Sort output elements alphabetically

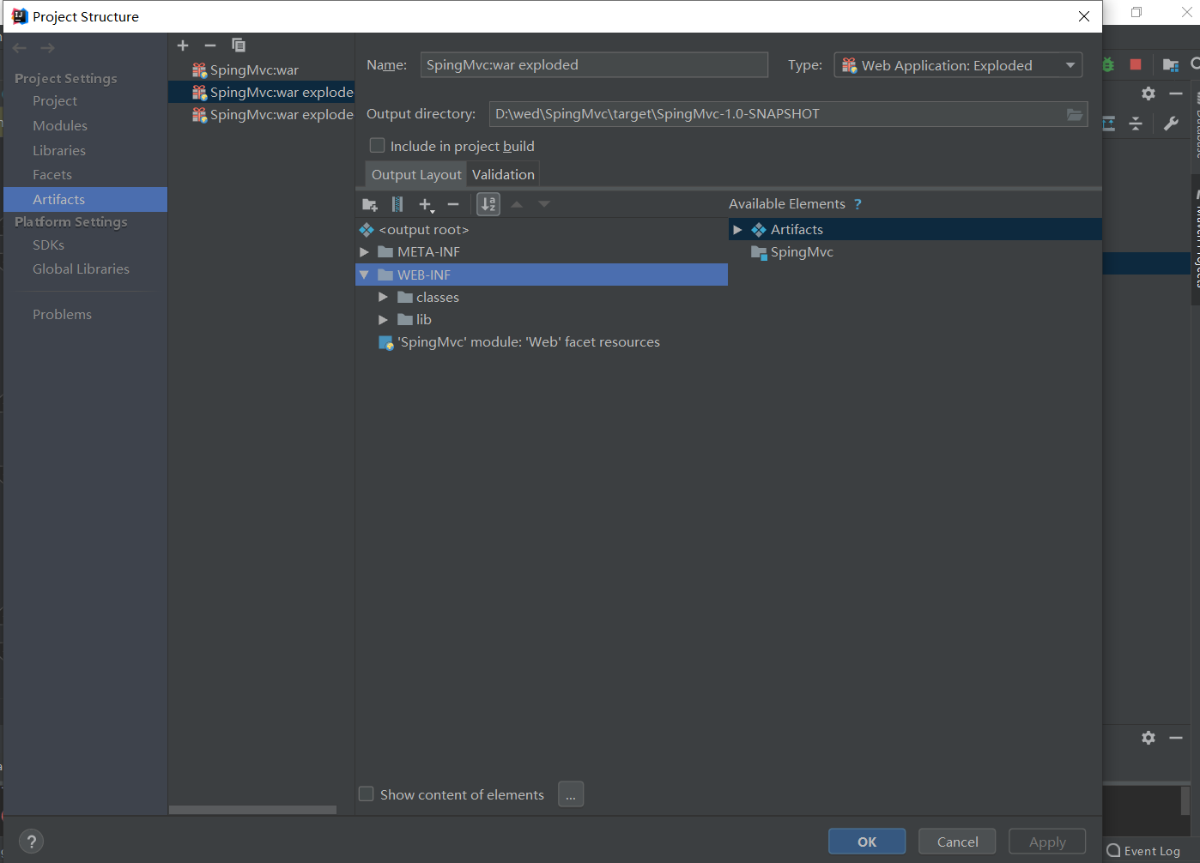point(488,204)
